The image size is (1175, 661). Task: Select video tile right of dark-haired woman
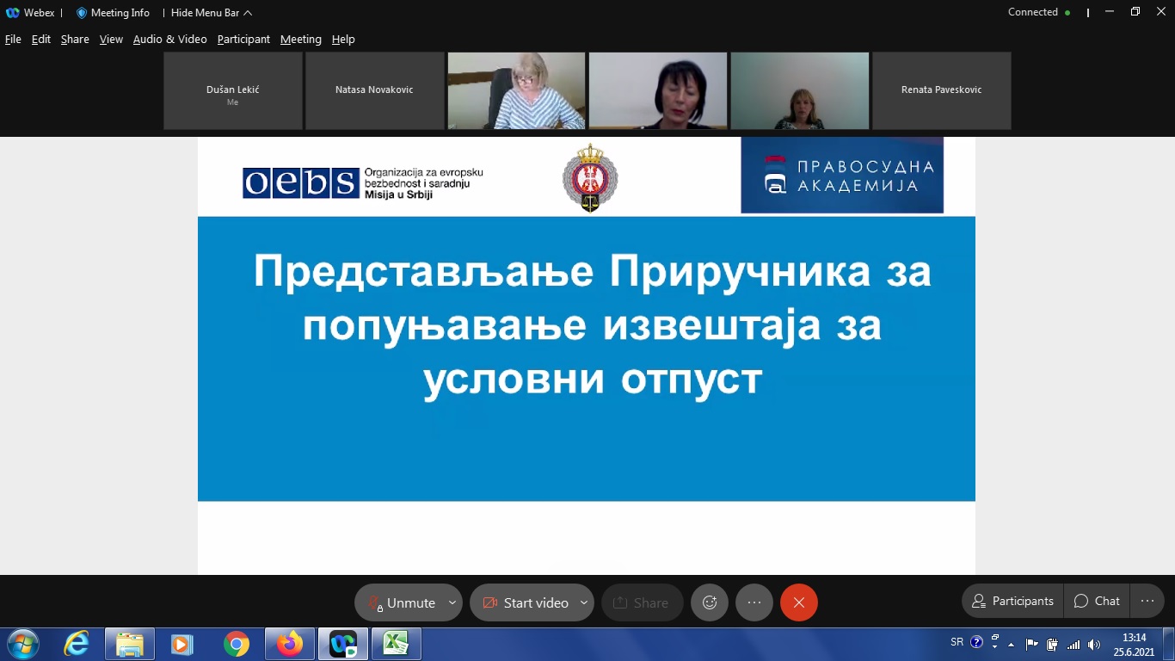coord(800,90)
